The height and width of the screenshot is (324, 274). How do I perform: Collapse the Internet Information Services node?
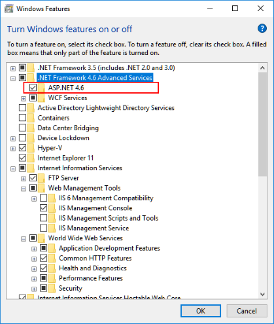13,169
